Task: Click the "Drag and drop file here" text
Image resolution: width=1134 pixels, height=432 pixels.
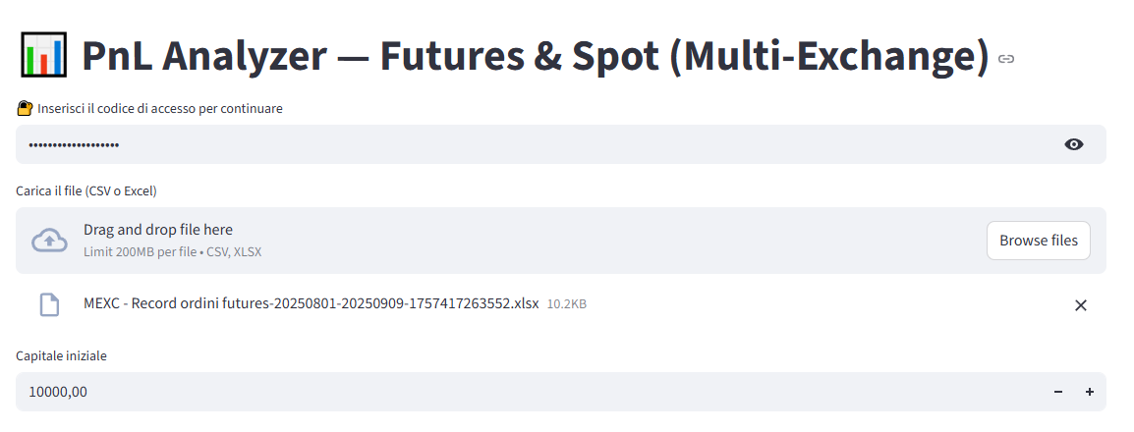Action: click(158, 230)
